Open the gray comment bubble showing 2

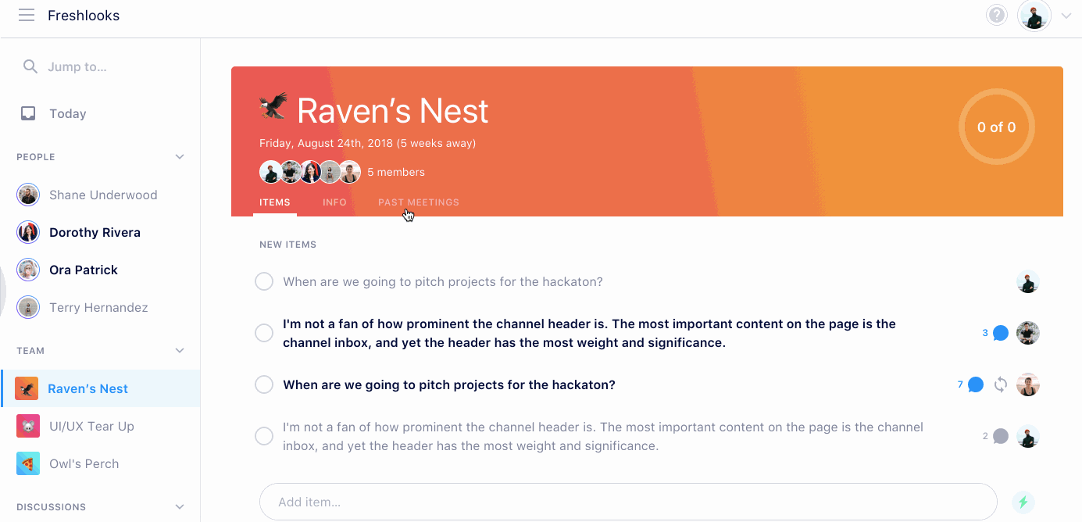[x=1000, y=436]
